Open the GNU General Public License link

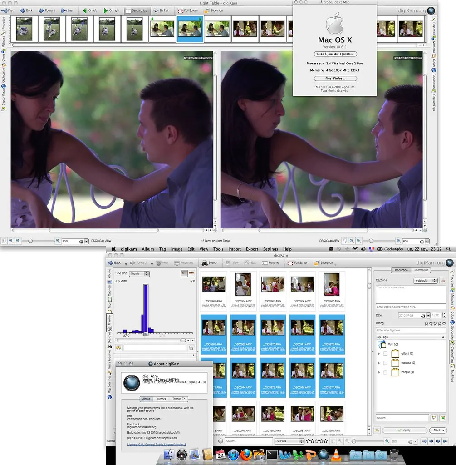[x=157, y=445]
